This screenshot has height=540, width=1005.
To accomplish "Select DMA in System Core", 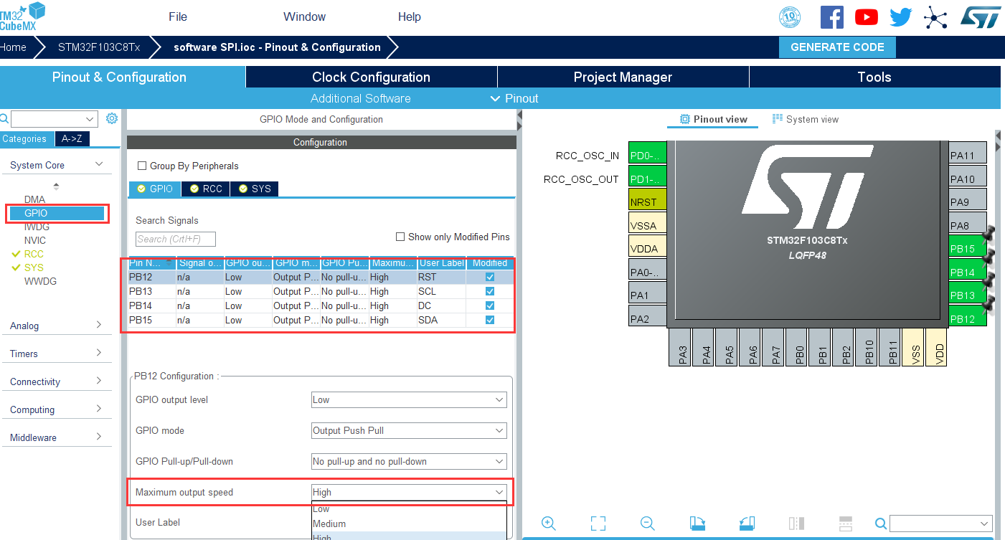I will pyautogui.click(x=34, y=199).
